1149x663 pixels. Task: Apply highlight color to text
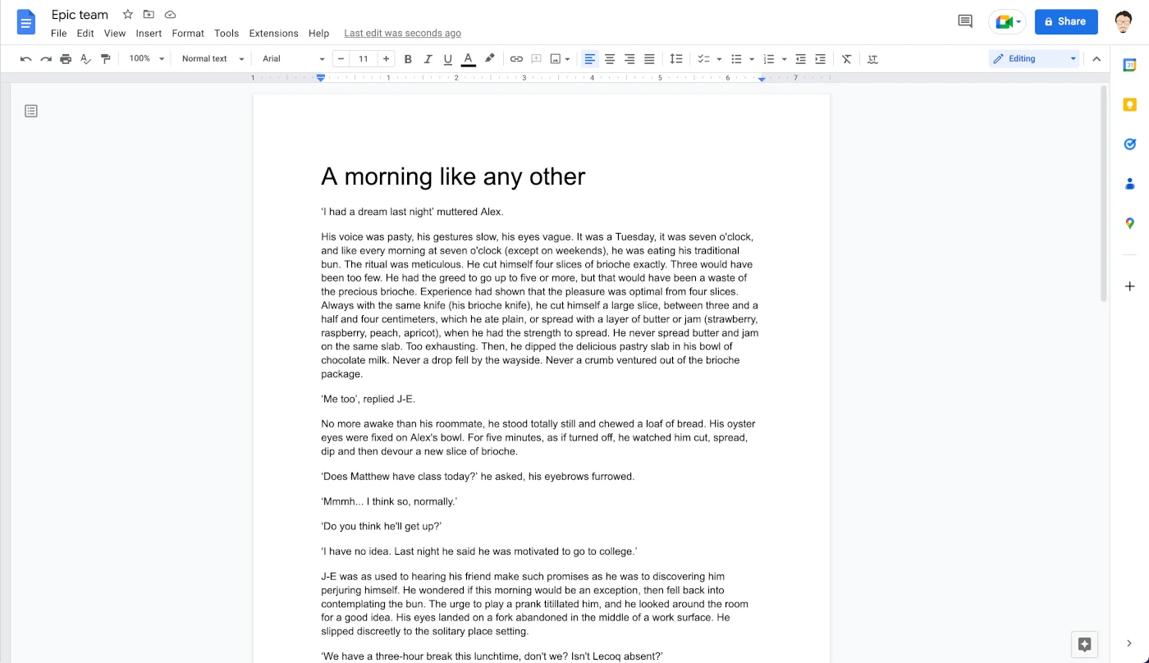click(x=489, y=58)
